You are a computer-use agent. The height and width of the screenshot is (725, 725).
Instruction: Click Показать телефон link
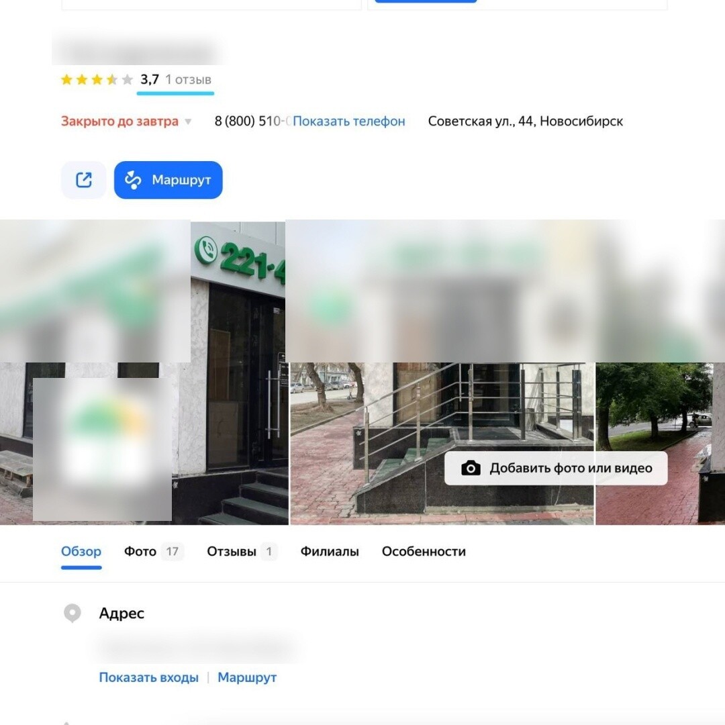[x=348, y=121]
